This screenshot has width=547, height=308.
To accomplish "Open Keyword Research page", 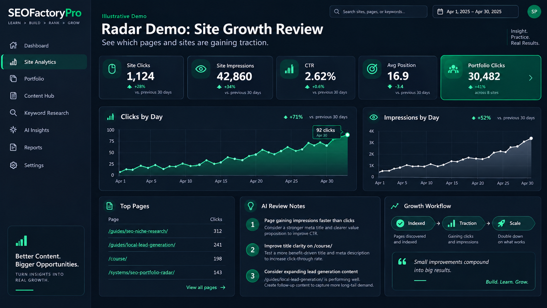I will click(x=44, y=113).
